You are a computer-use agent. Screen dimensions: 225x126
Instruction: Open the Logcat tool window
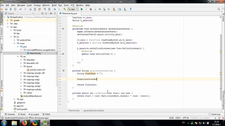tap(34, 114)
